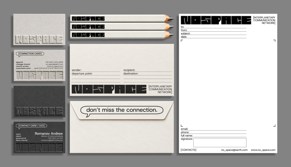
Task: Click the 'sender:' line on the envelope
Action: pos(96,70)
